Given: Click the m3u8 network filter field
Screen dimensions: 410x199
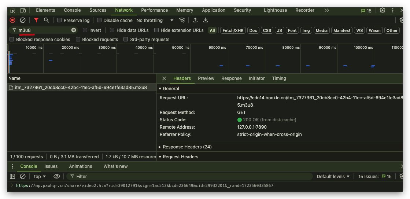Looking at the screenshot, I should pos(43,30).
